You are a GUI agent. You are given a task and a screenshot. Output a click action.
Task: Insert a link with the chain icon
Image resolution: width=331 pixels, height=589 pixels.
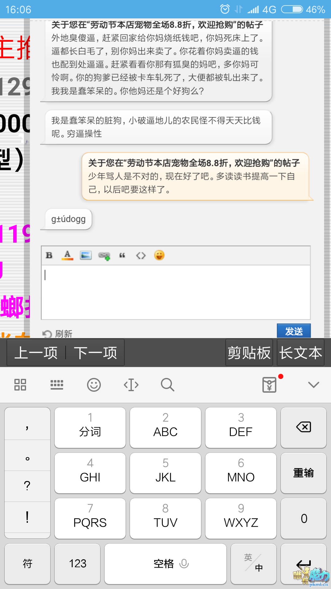click(x=104, y=256)
